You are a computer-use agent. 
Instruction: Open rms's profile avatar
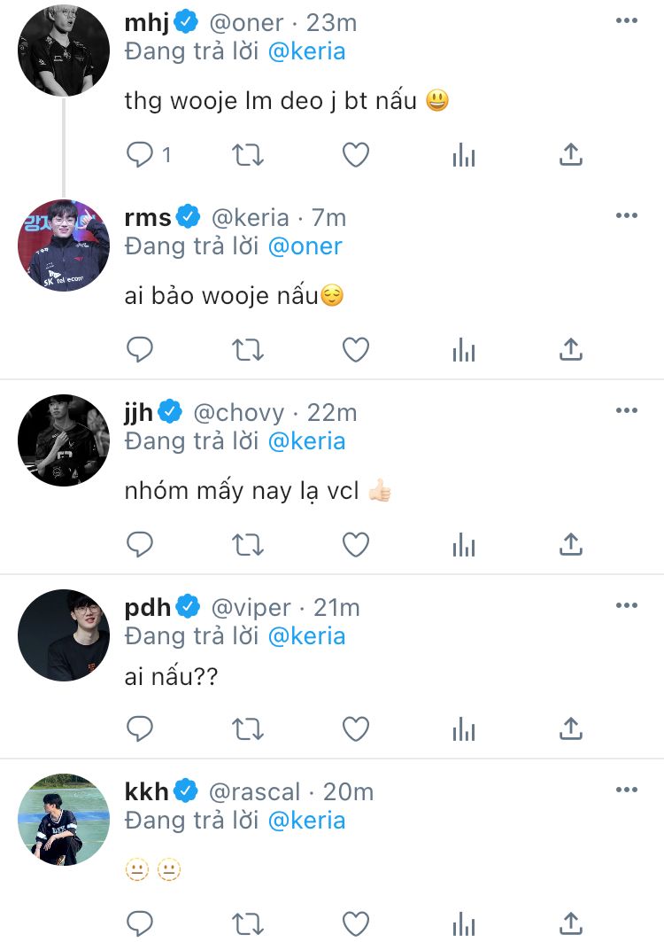pos(64,245)
